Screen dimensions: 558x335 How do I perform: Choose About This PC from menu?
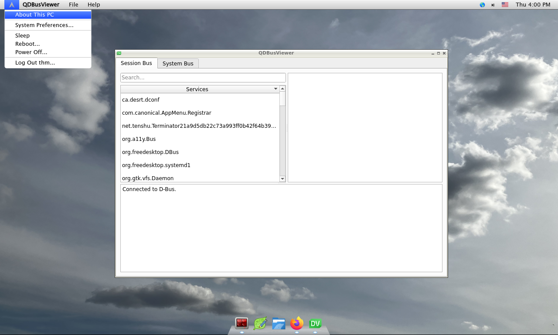coord(35,15)
